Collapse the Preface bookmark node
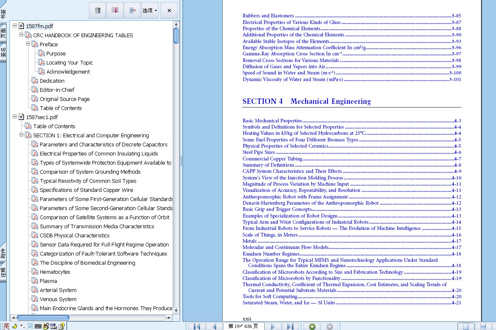The height and width of the screenshot is (330, 496). pyautogui.click(x=28, y=44)
